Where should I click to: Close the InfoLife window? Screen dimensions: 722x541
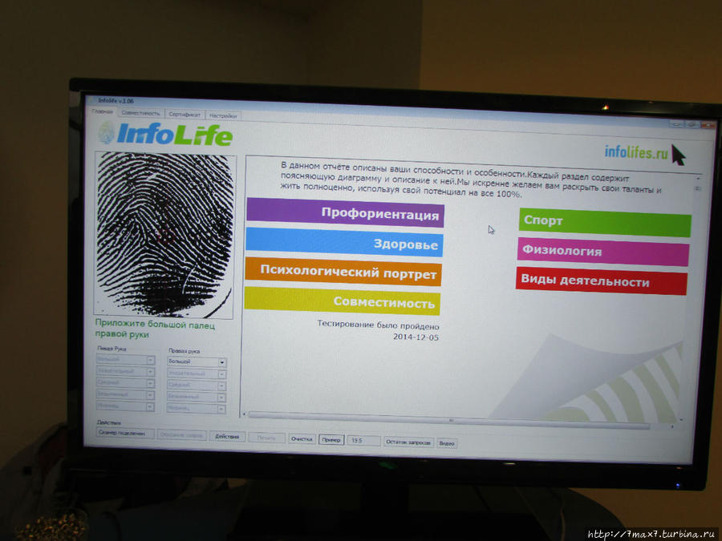708,125
